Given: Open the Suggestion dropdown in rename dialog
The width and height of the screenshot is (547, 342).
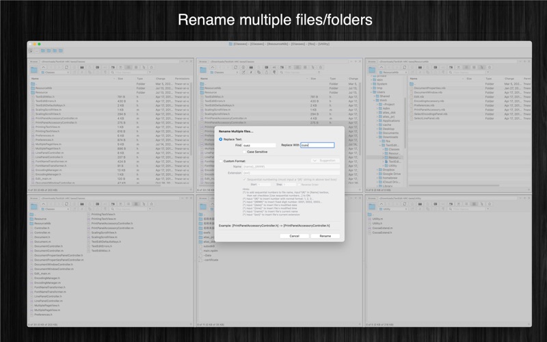Looking at the screenshot, I should click(x=325, y=161).
